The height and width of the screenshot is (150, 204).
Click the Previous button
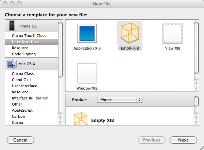(x=152, y=140)
